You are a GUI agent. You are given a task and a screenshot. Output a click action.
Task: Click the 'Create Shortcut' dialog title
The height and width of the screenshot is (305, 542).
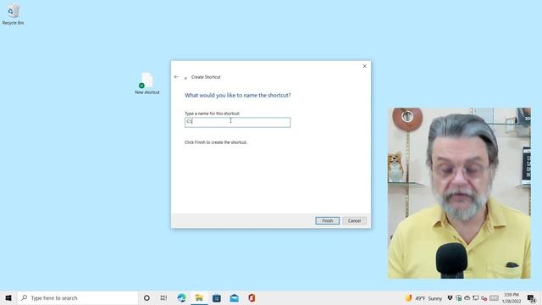[x=206, y=77]
